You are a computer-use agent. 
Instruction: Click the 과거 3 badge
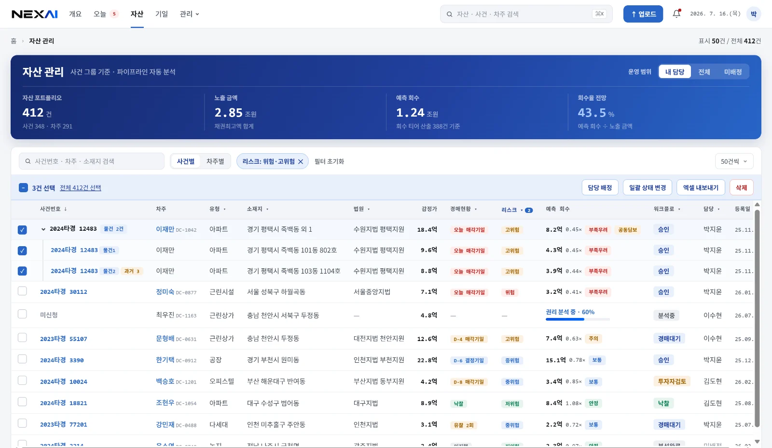(x=132, y=271)
